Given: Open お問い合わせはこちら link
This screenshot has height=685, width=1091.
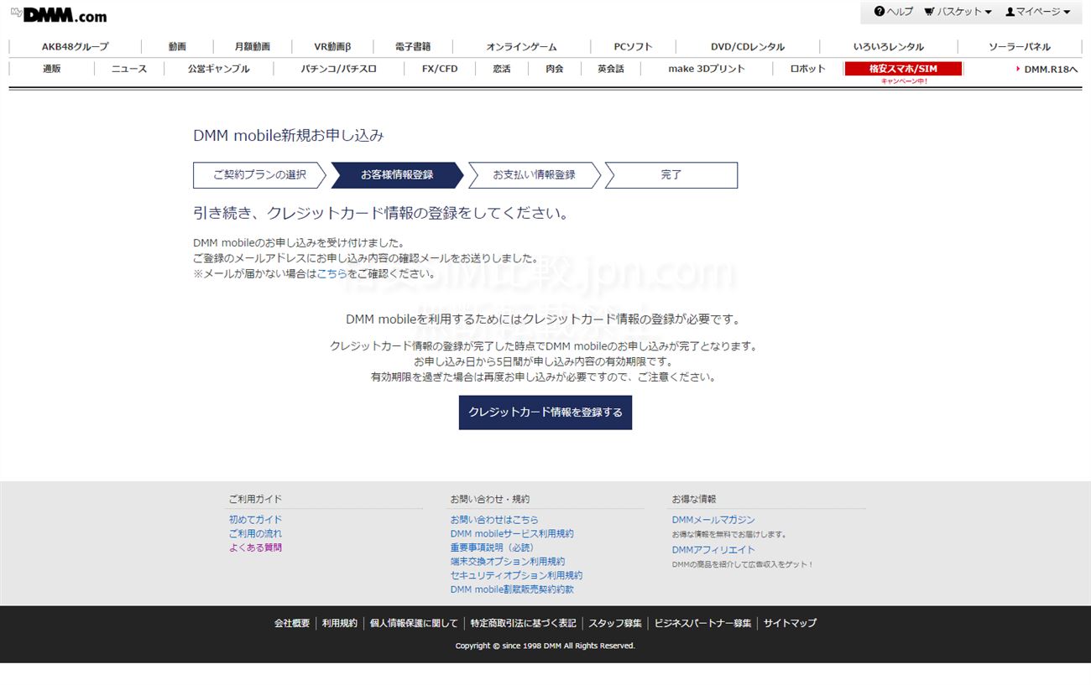Looking at the screenshot, I should point(494,520).
